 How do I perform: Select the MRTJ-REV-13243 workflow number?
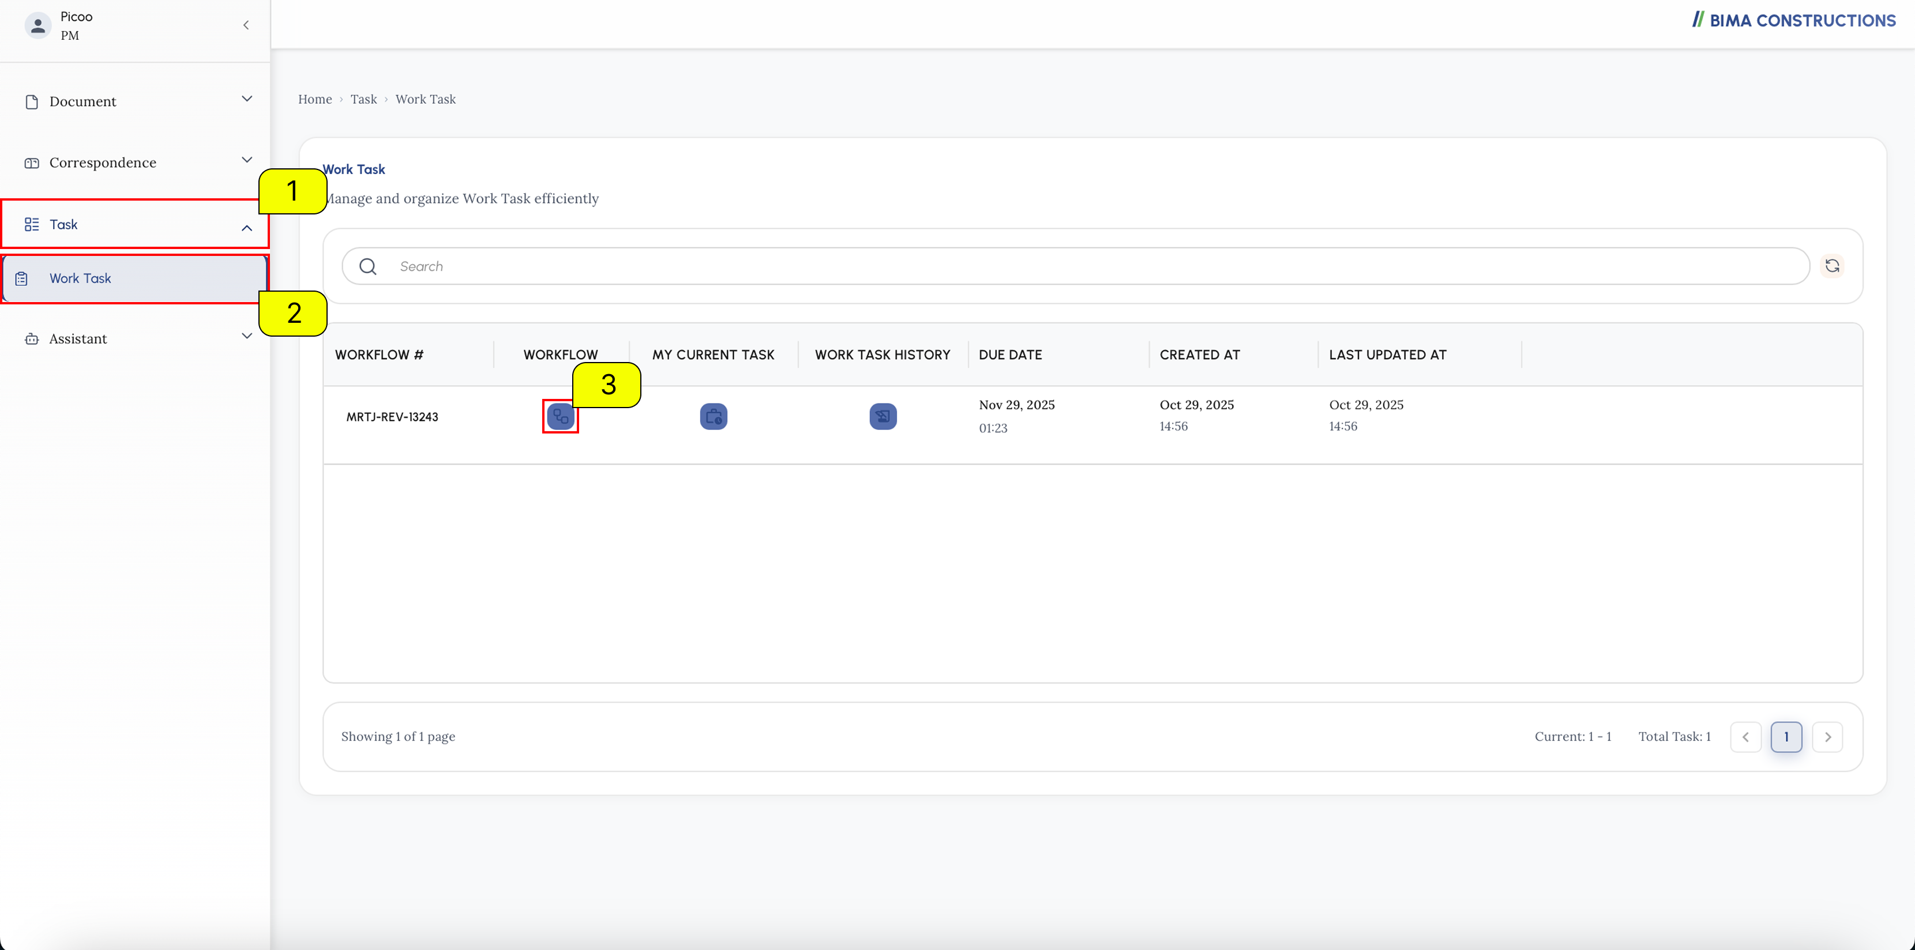[x=392, y=417]
